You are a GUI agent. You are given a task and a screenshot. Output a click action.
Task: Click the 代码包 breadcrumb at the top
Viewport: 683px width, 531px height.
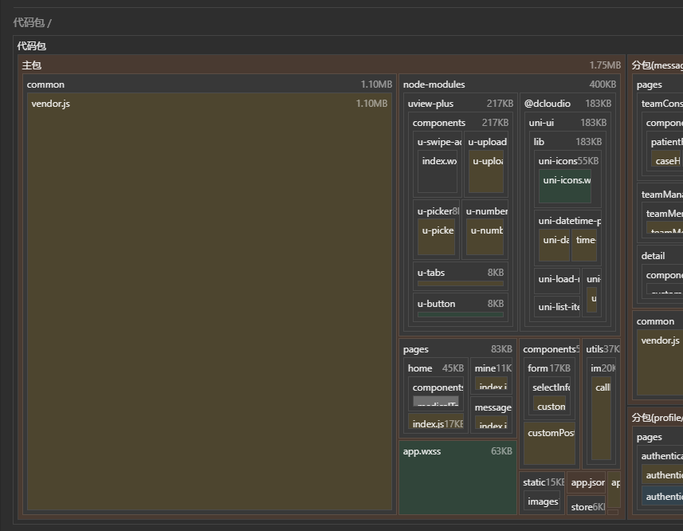point(28,22)
